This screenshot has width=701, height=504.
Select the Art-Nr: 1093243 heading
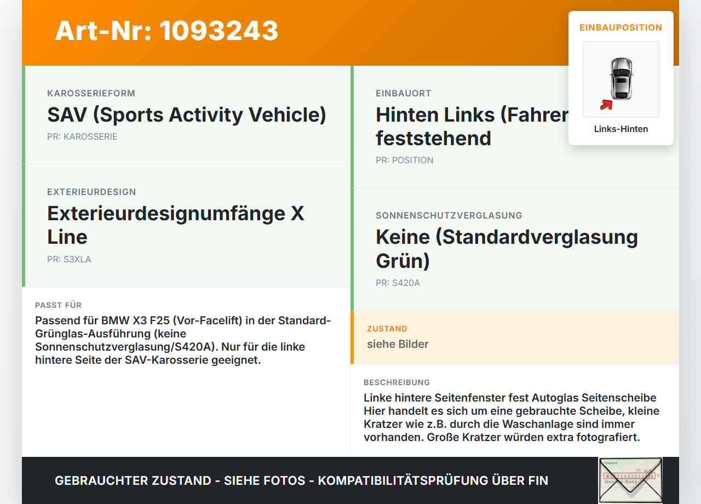pyautogui.click(x=166, y=31)
